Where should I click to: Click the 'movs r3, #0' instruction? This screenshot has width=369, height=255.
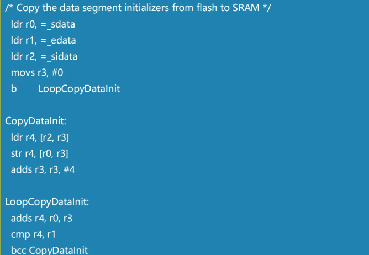(37, 73)
